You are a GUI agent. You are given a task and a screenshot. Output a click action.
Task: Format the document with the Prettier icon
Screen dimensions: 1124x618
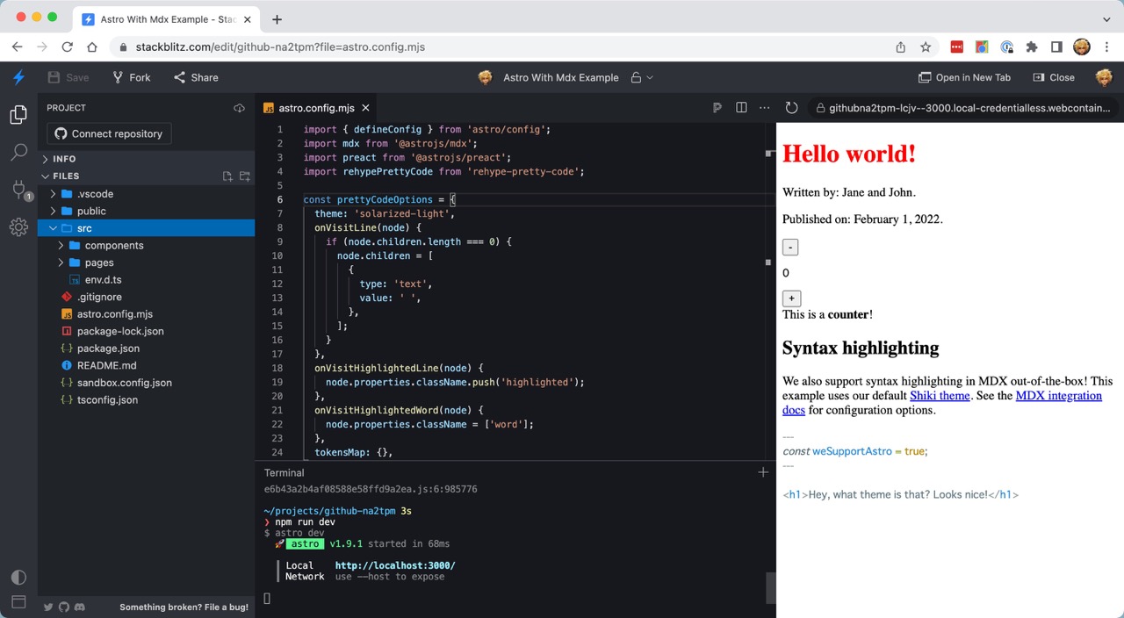click(717, 108)
